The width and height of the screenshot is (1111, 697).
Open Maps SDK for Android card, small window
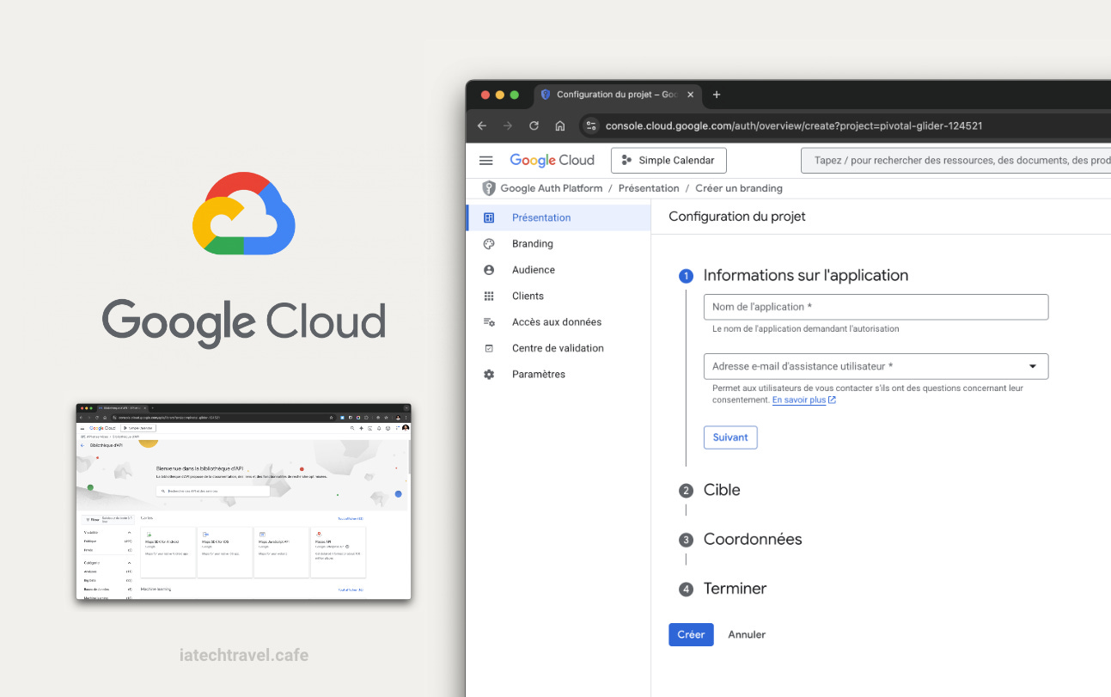[168, 553]
